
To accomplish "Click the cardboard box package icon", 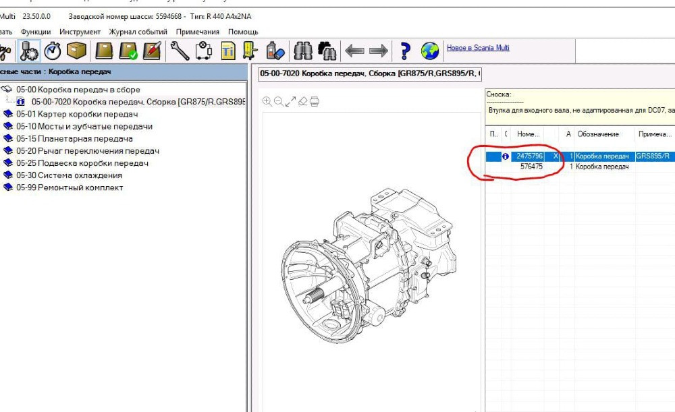I will [x=77, y=51].
